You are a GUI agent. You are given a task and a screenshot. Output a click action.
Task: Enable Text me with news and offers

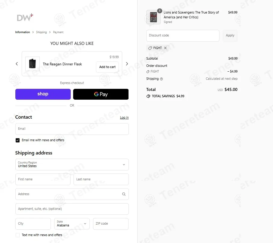click(x=17, y=235)
